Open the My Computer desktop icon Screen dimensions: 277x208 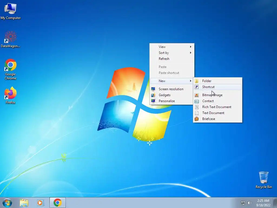(x=11, y=11)
